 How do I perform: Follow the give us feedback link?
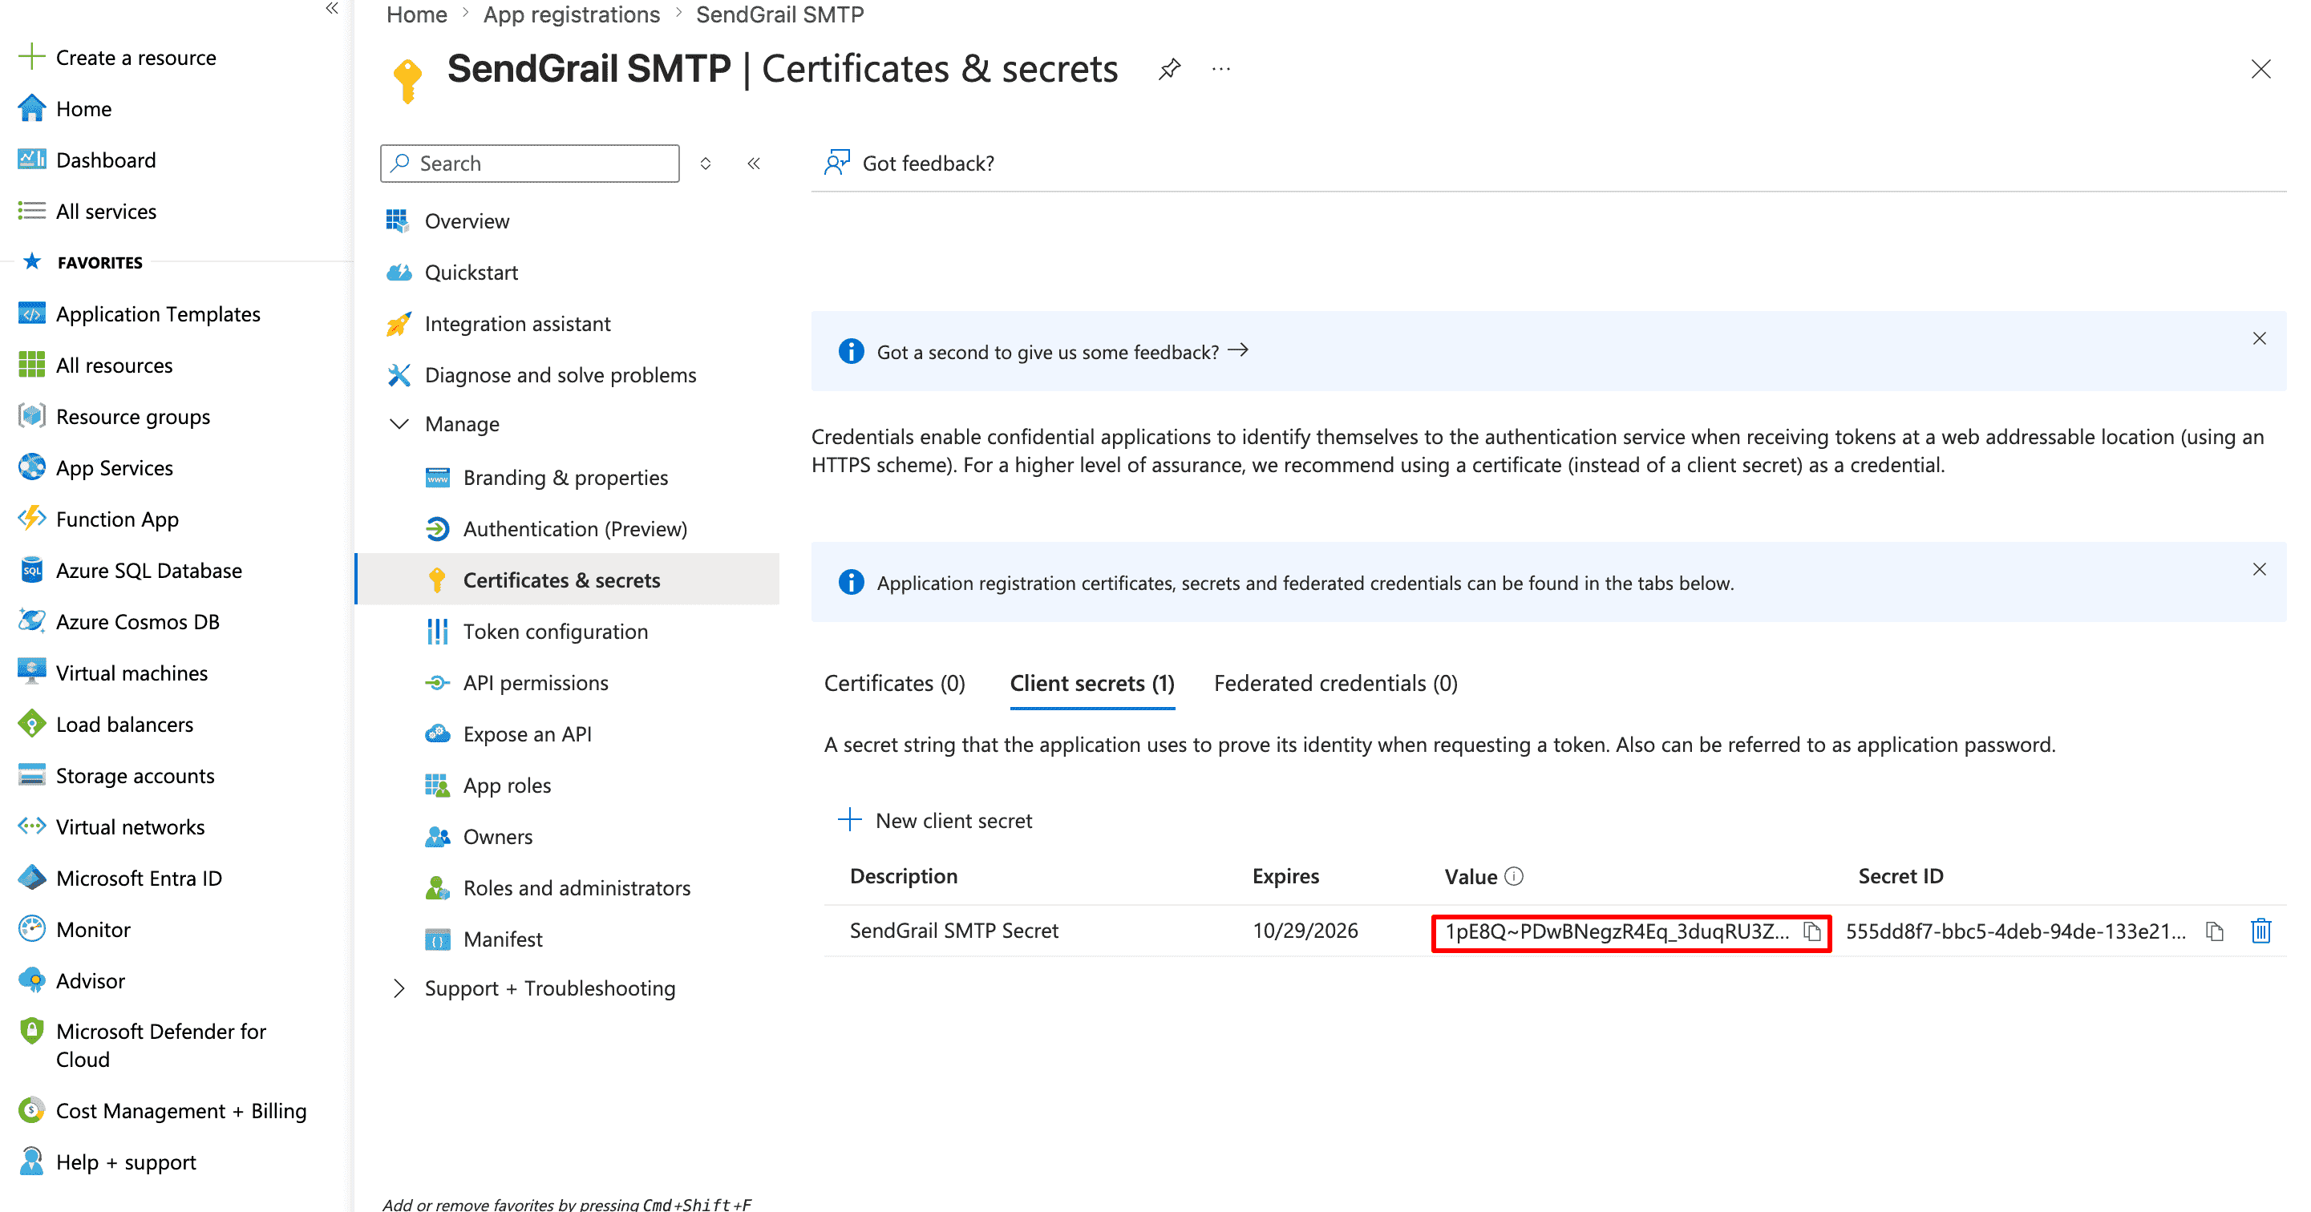tap(1062, 352)
